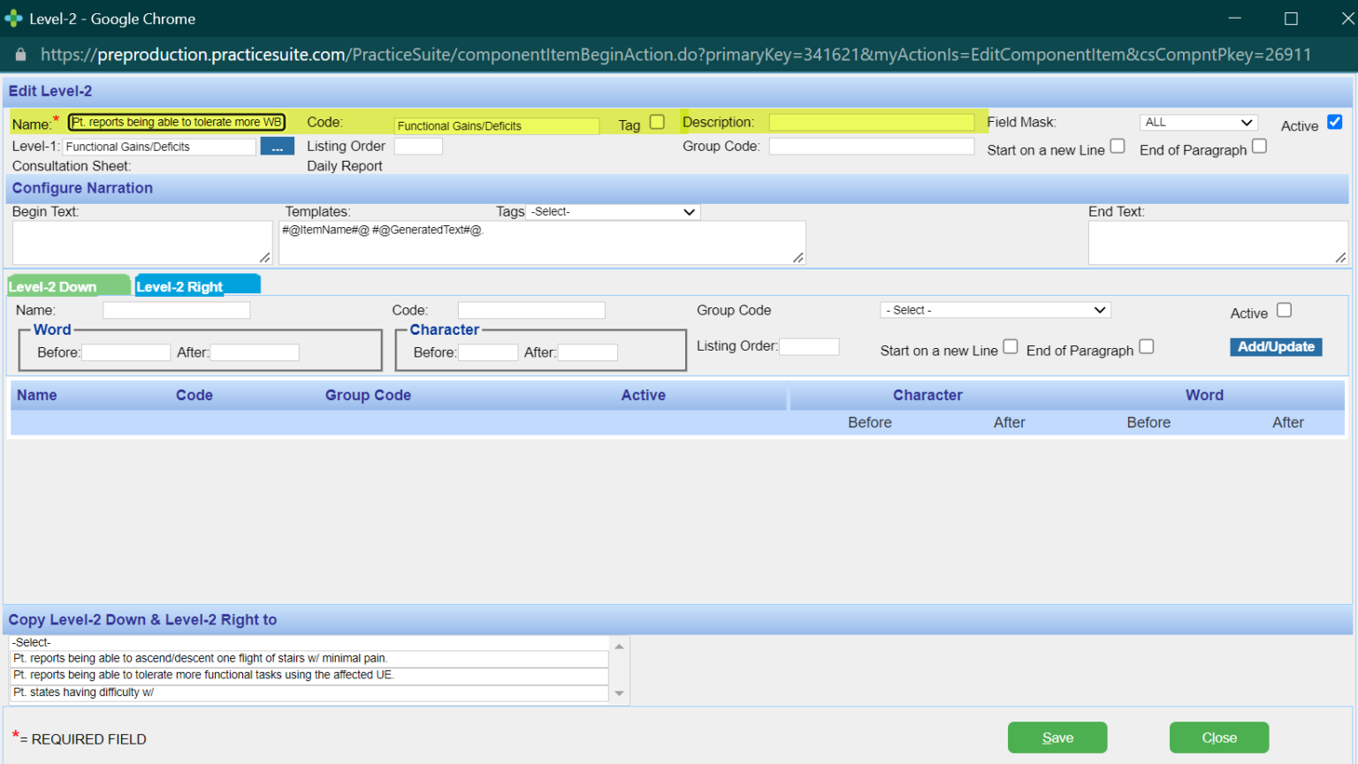Enable Active checkbox in the Level-2 Right section

point(1283,309)
